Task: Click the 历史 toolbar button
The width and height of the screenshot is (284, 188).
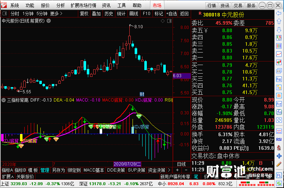Action: click(109, 14)
